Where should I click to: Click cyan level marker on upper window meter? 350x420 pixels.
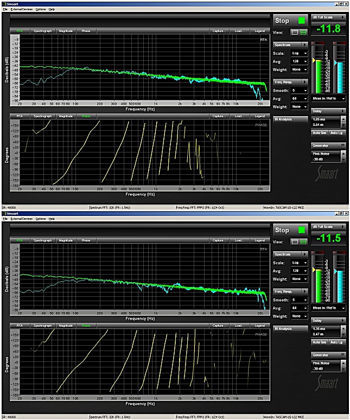click(335, 63)
